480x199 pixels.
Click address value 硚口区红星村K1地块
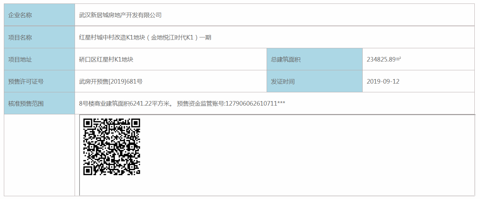(106, 59)
